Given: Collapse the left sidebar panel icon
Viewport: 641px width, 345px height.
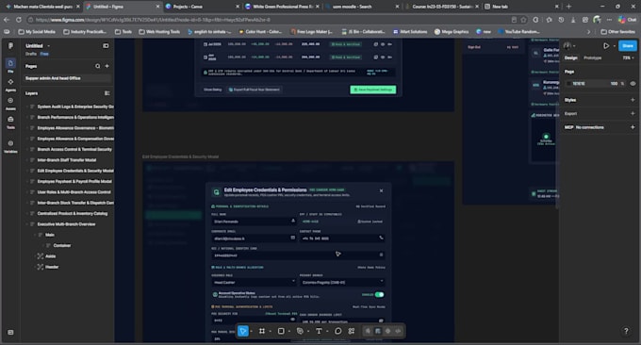Looking at the screenshot, I should tap(106, 46).
